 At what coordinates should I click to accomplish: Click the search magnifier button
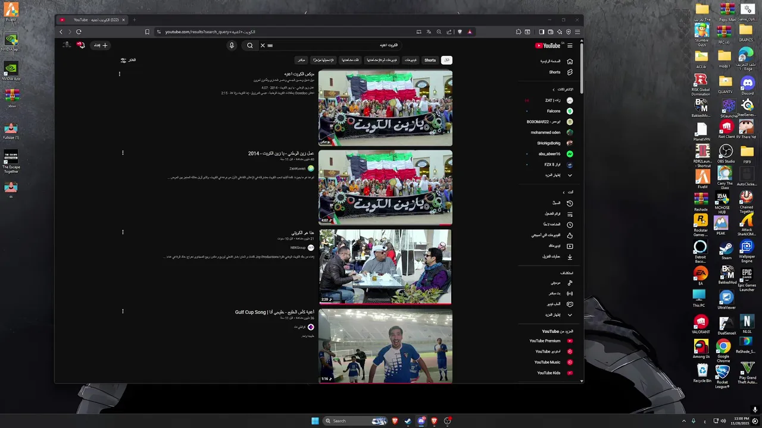coord(250,45)
